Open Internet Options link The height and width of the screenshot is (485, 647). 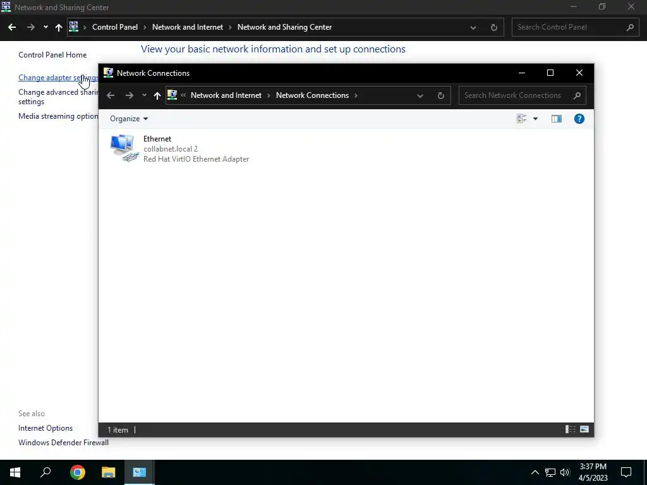coord(45,428)
